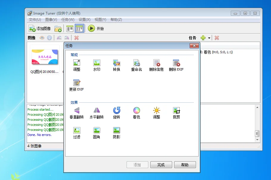The width and height of the screenshot is (271, 180).
Task: Select the 阴影 shadow effect
Action: point(116,133)
